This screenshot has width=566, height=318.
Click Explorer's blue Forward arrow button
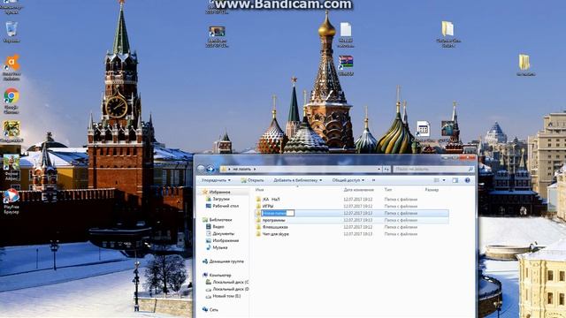pyautogui.click(x=210, y=169)
